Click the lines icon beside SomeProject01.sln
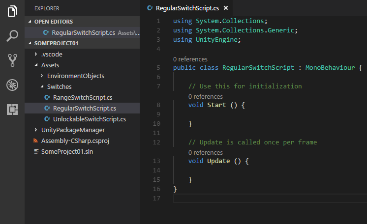The image size is (367, 224). point(36,151)
